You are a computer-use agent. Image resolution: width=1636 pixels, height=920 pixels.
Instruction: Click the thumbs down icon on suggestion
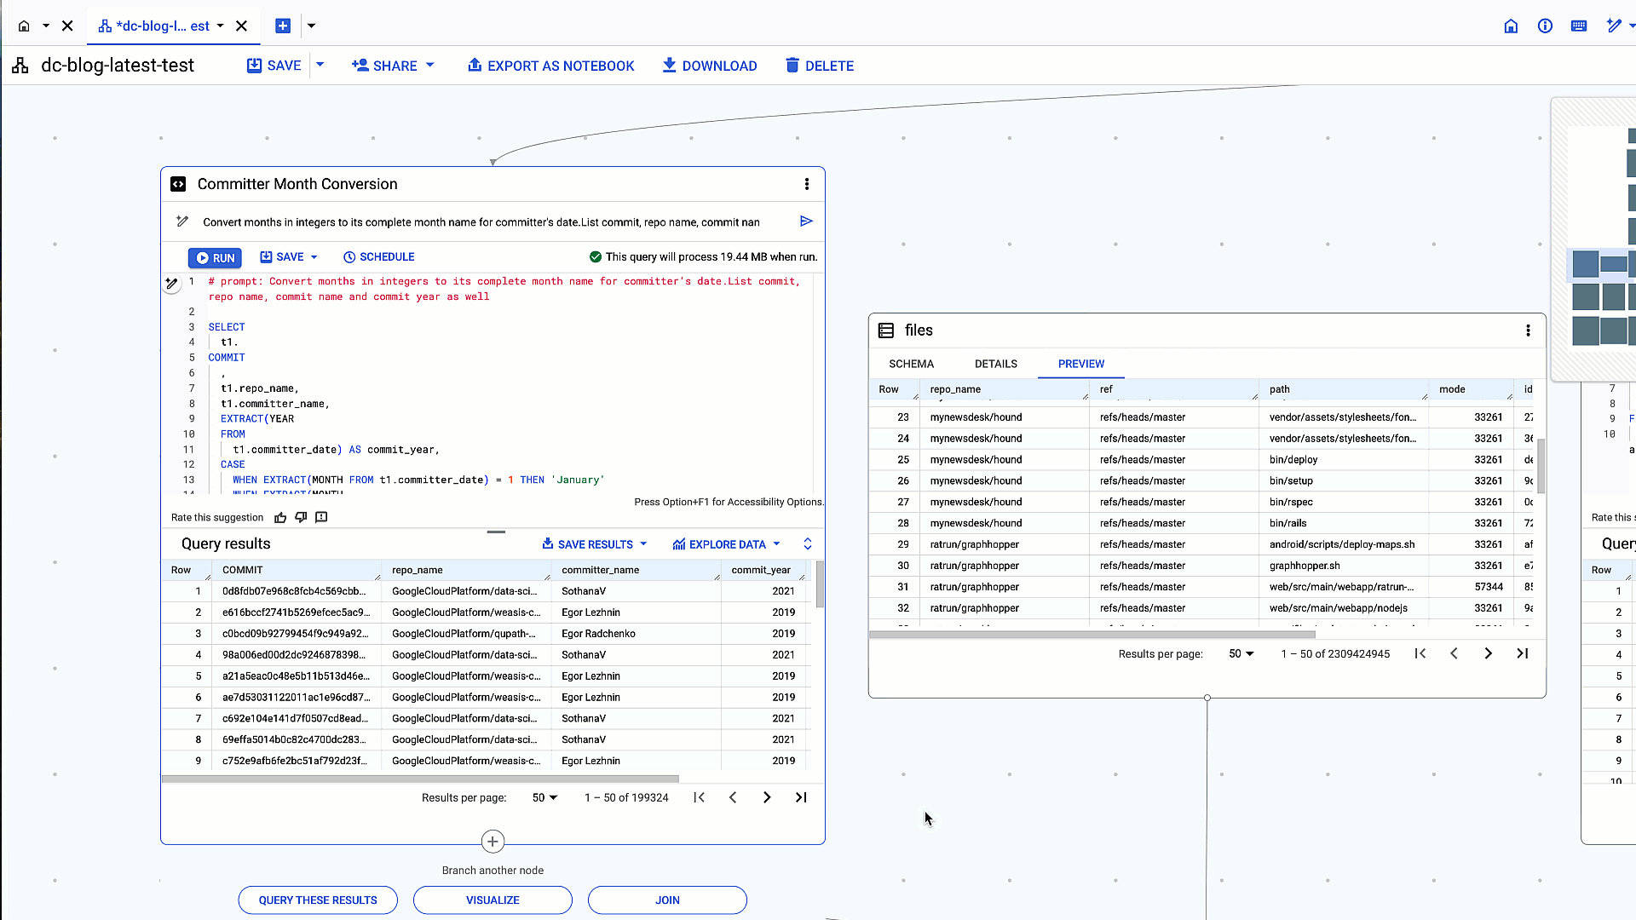click(301, 518)
